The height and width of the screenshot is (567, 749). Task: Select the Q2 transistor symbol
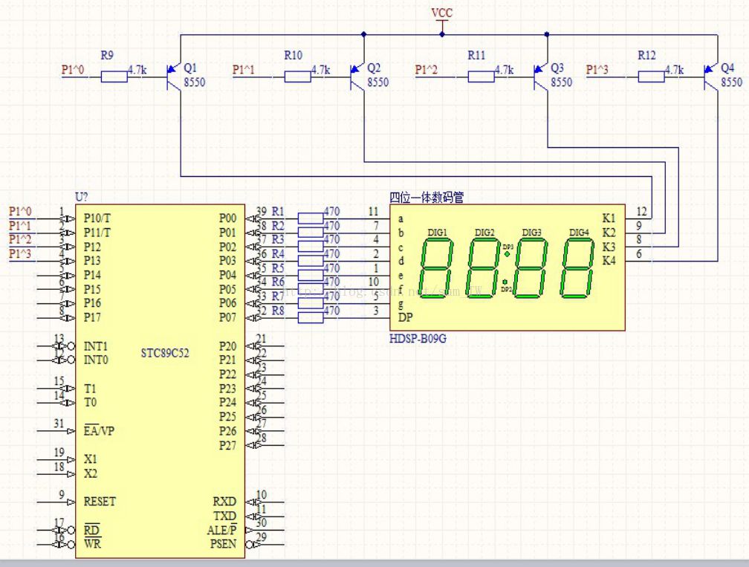357,77
